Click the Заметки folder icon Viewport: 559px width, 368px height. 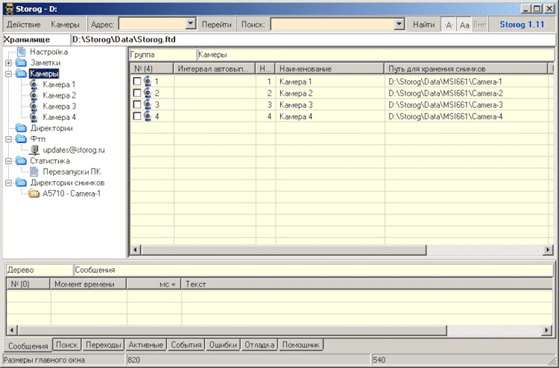pos(21,63)
